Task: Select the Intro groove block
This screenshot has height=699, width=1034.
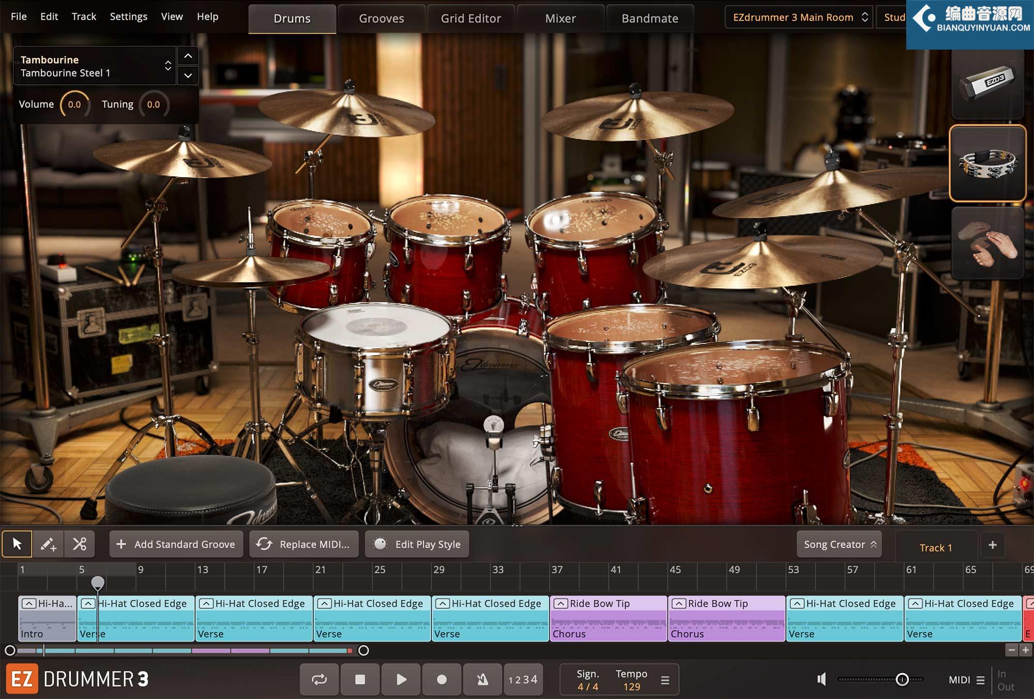Action: [x=47, y=618]
